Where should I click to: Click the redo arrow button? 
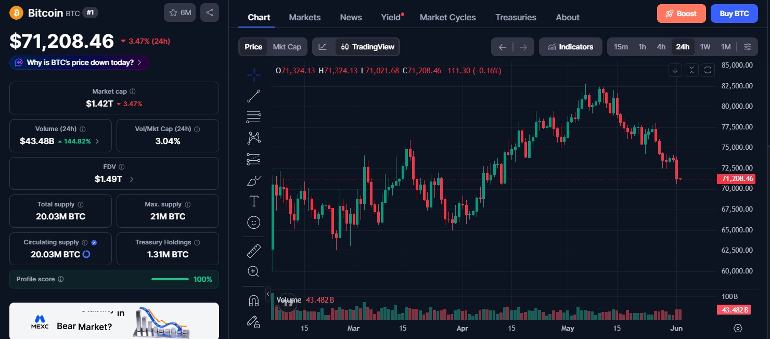(523, 47)
